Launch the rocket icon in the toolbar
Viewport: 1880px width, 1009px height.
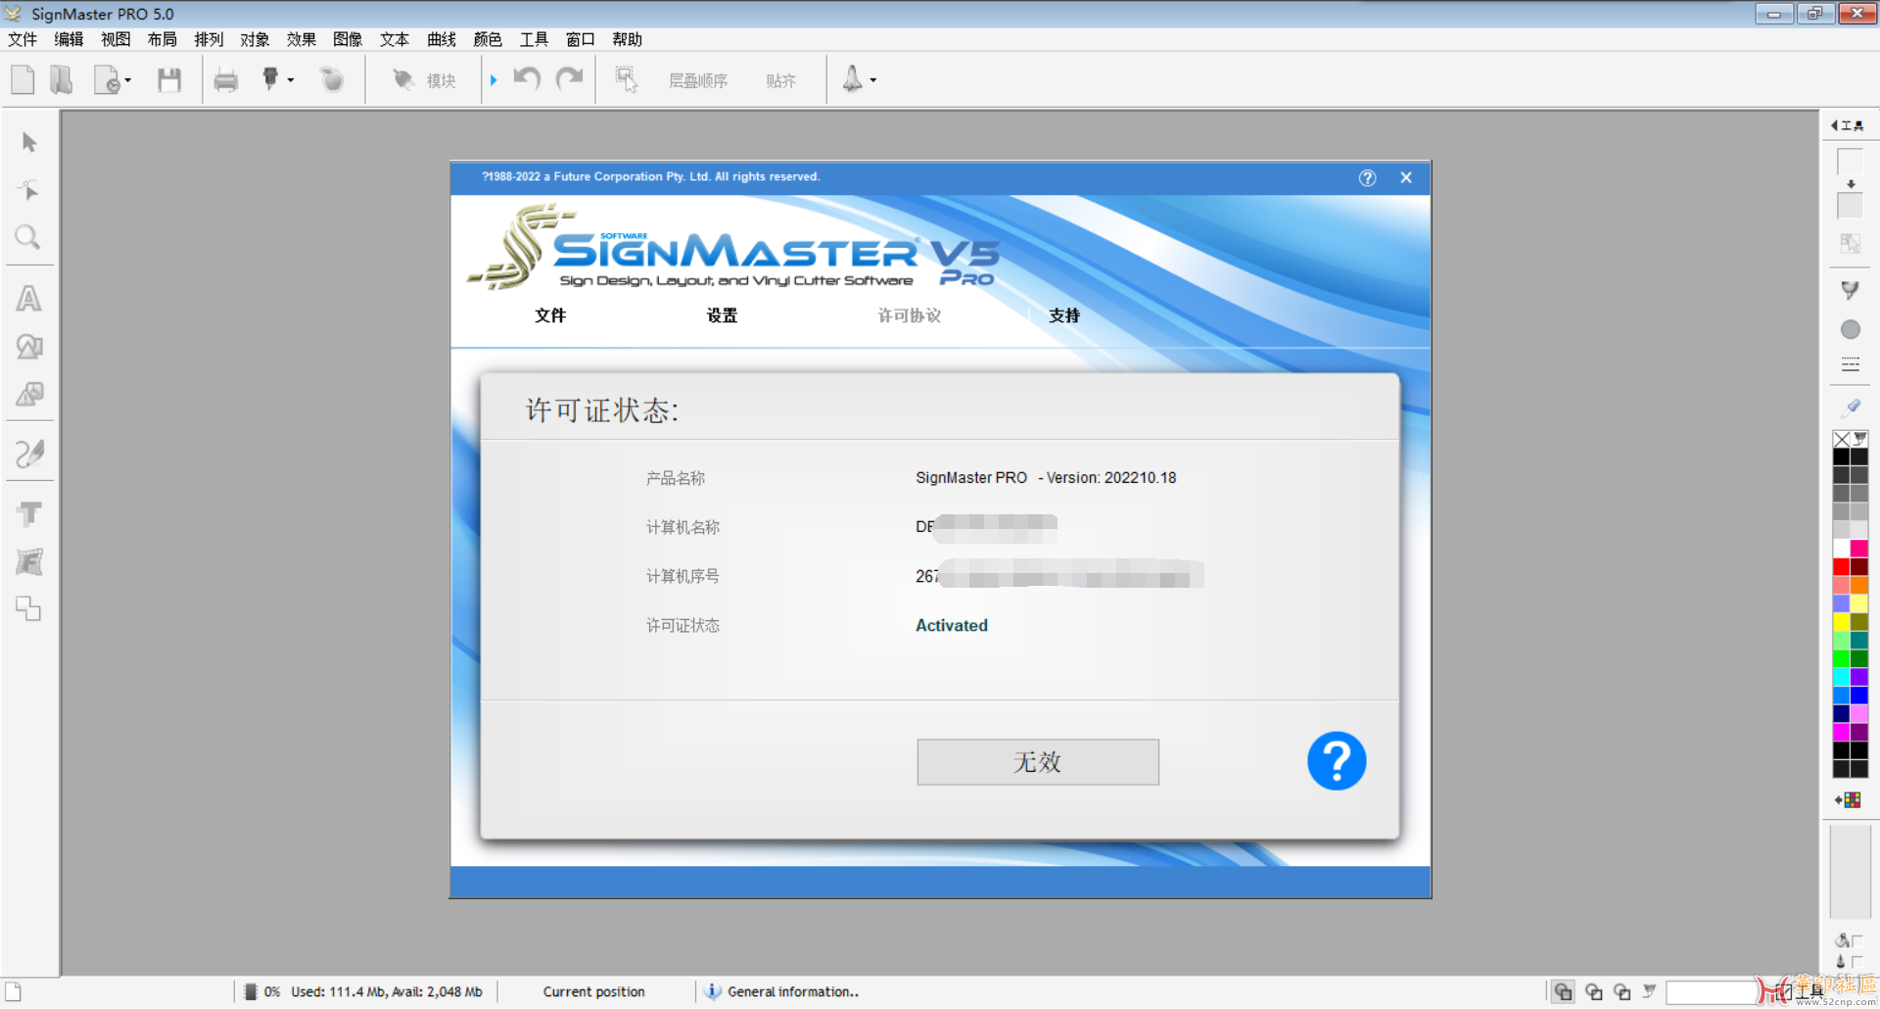(x=853, y=79)
